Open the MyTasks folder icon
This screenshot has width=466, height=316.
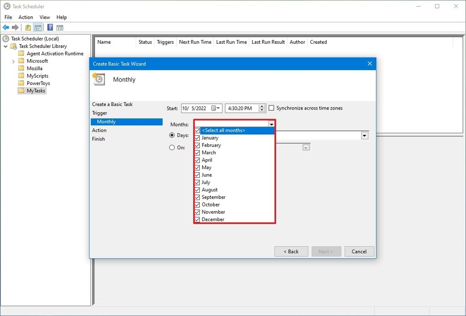[x=21, y=90]
